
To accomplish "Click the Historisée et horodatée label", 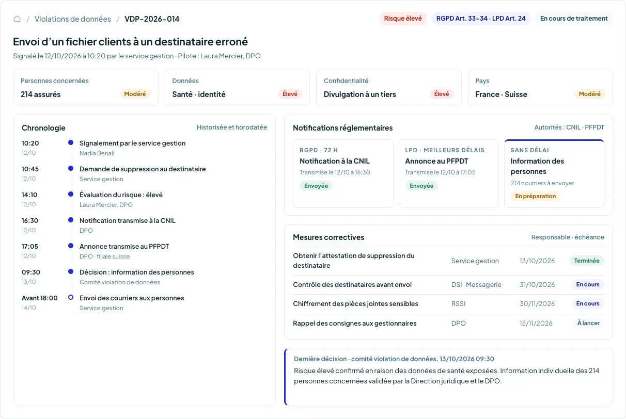I will (x=232, y=127).
